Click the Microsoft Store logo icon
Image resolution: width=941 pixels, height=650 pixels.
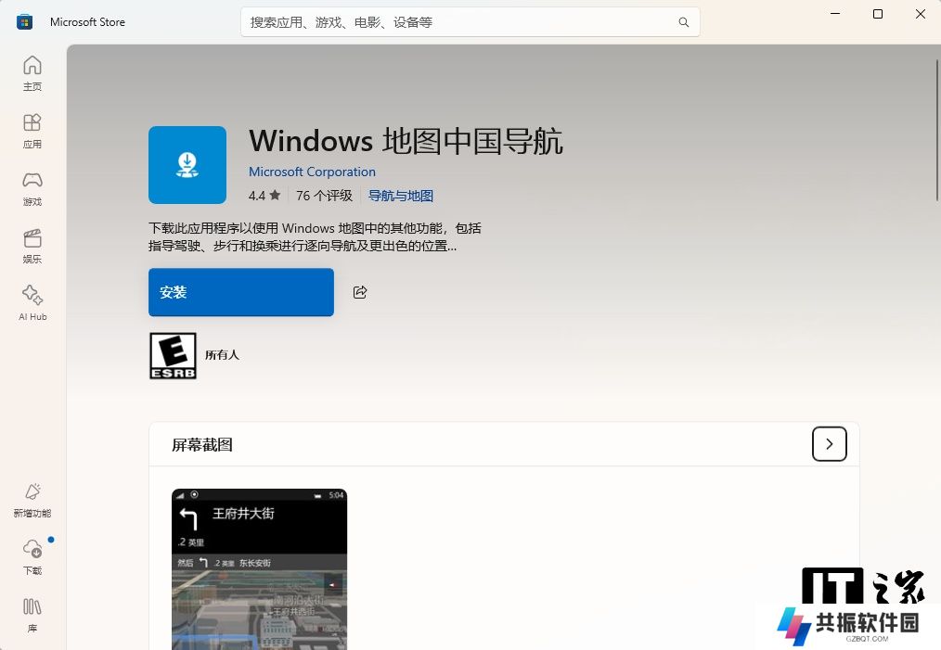(x=25, y=22)
